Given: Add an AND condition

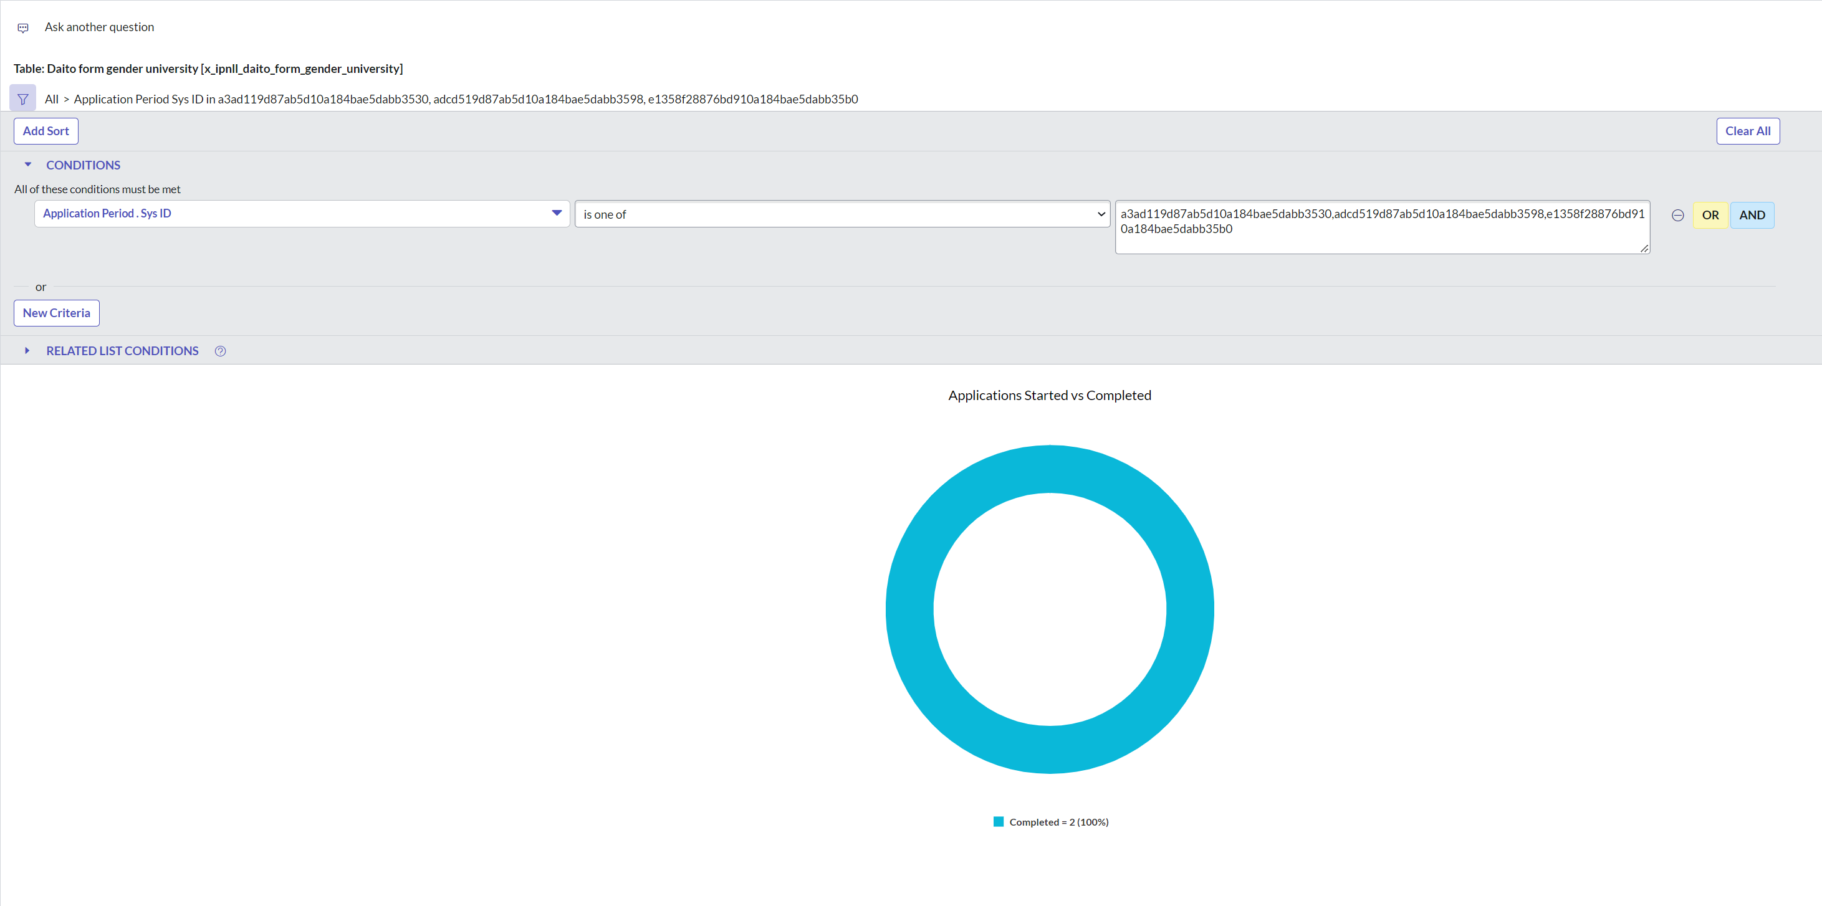Looking at the screenshot, I should [1752, 215].
